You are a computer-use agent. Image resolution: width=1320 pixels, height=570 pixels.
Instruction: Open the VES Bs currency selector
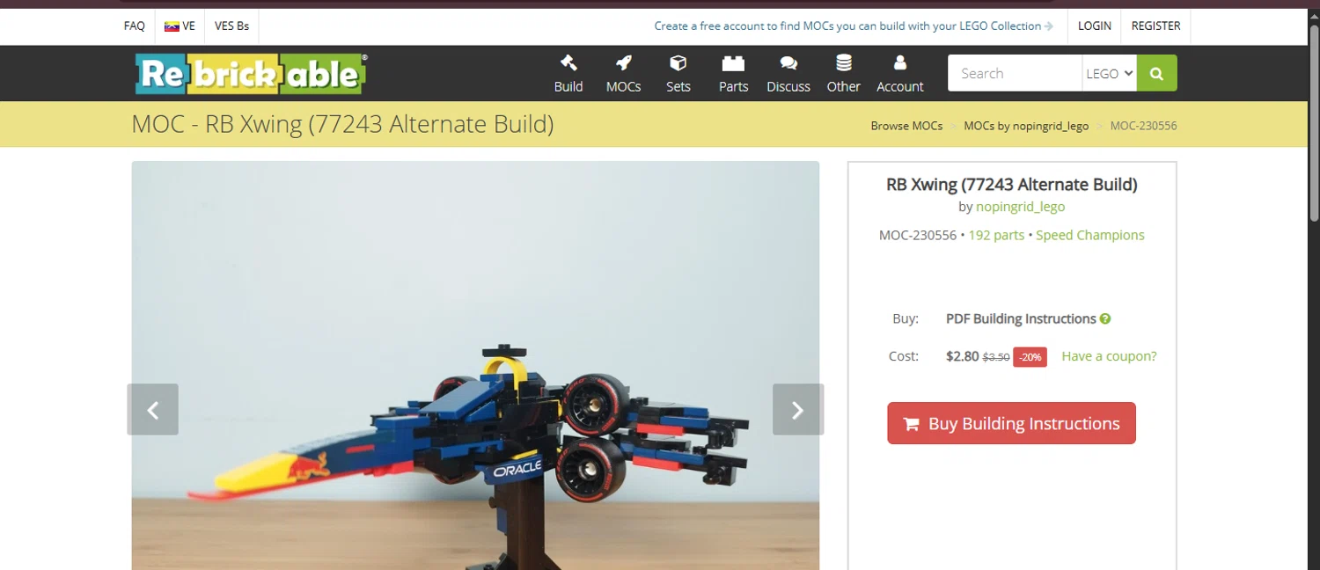[231, 26]
